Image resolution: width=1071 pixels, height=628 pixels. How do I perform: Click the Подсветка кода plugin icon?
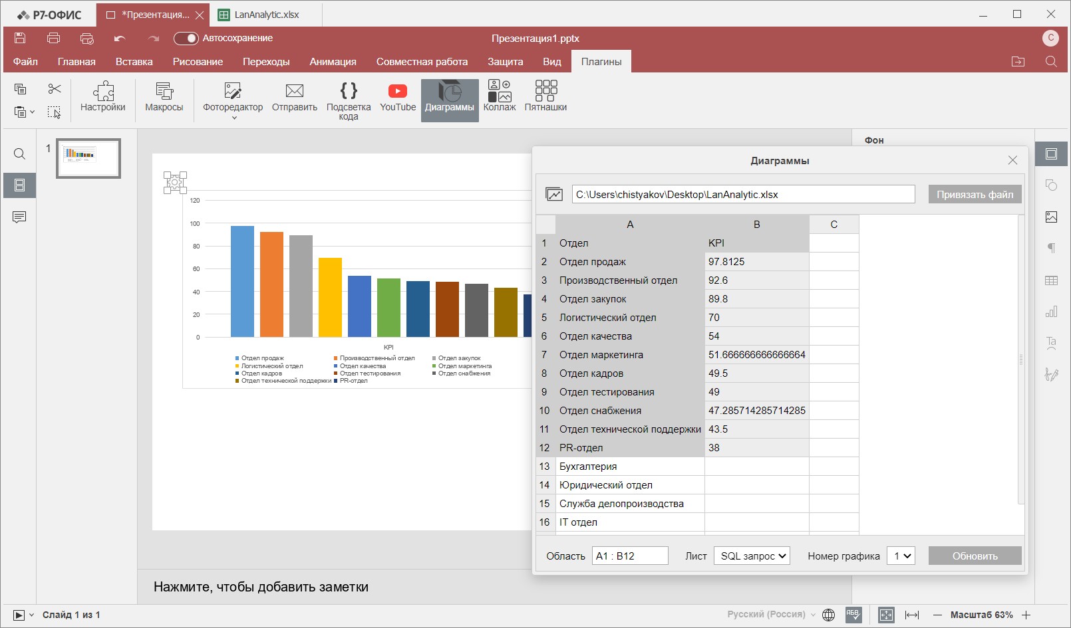click(349, 100)
